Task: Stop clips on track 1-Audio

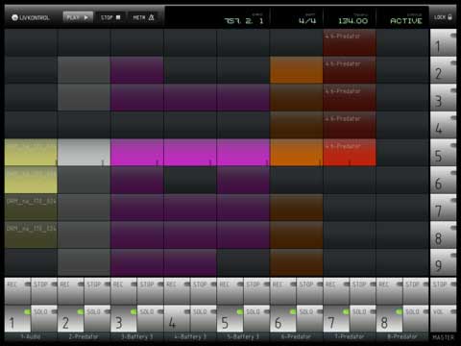Action: pos(44,291)
